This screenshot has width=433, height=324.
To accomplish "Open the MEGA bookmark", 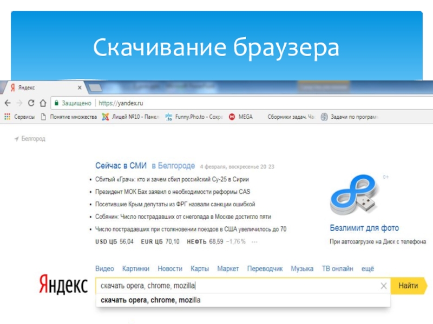I will tap(241, 117).
